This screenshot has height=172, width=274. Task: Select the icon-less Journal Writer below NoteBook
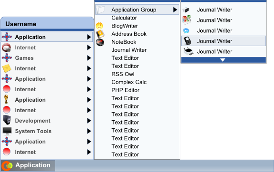click(129, 50)
